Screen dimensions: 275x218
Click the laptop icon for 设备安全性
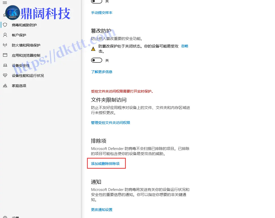coord(5,65)
